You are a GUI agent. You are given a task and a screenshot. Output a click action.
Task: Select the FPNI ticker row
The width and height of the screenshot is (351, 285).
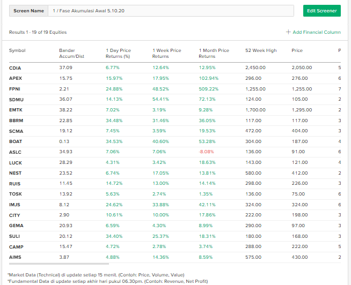tap(15, 89)
